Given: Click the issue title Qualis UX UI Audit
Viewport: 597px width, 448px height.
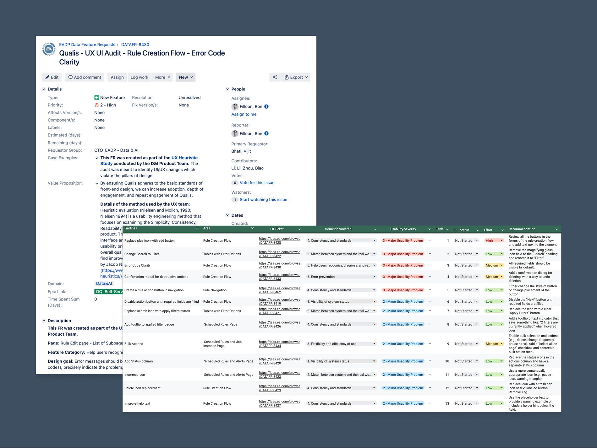Looking at the screenshot, I should (142, 58).
